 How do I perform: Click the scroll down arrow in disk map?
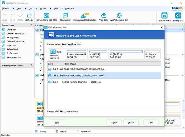(x=183, y=128)
